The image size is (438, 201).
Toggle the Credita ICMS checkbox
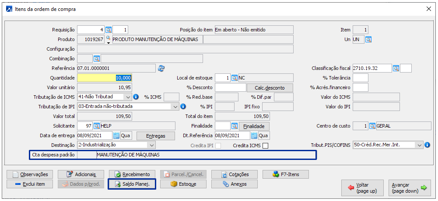tap(265, 146)
